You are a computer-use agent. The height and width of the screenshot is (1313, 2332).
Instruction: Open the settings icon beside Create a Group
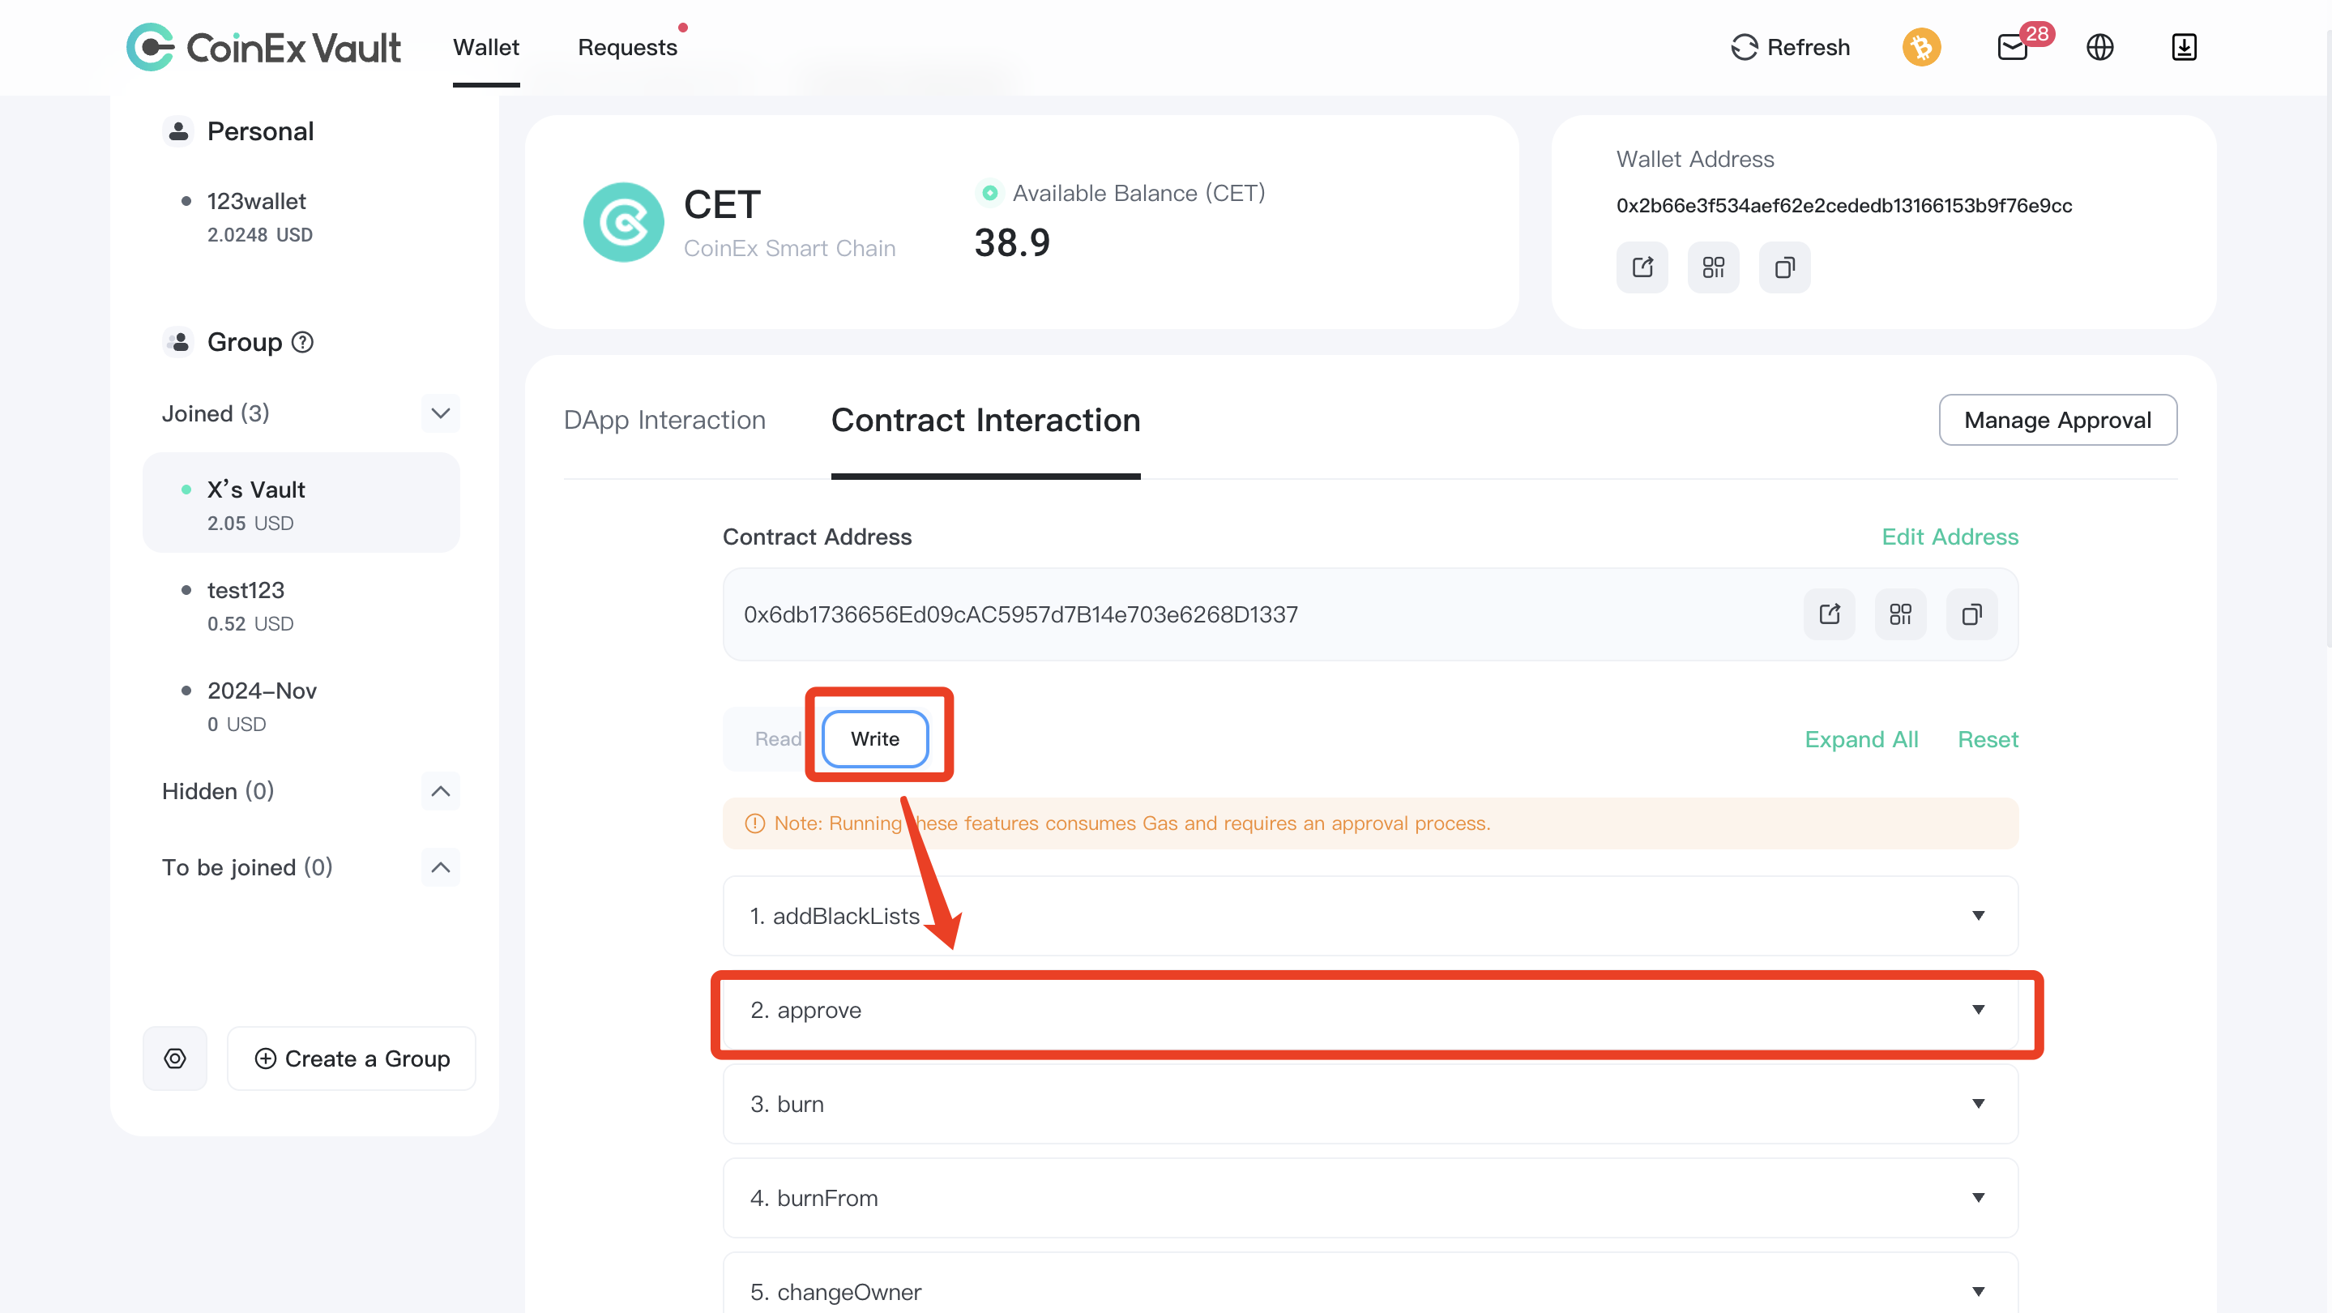coord(175,1059)
